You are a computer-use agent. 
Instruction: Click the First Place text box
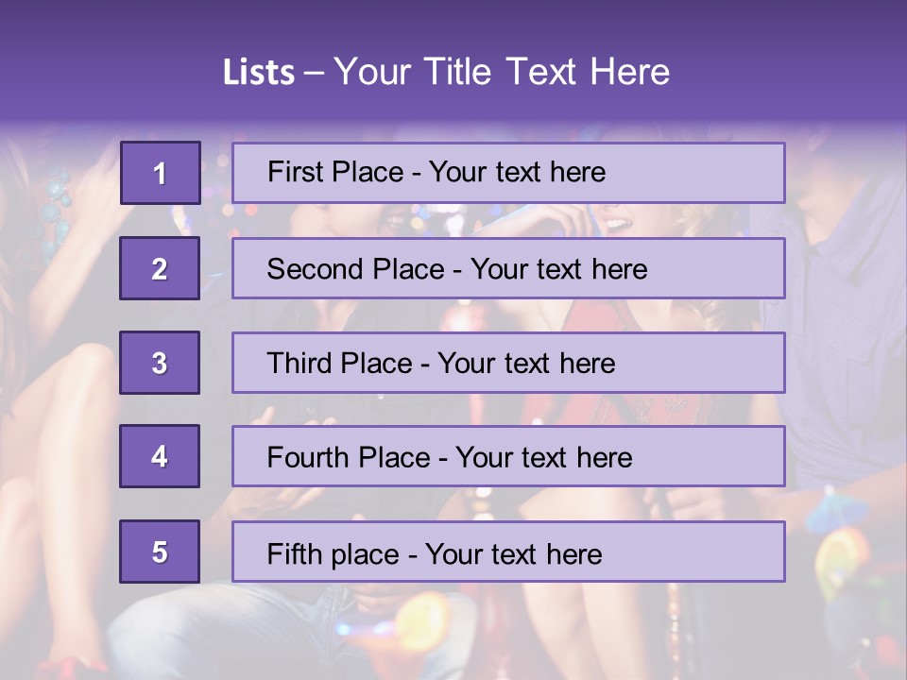(508, 173)
